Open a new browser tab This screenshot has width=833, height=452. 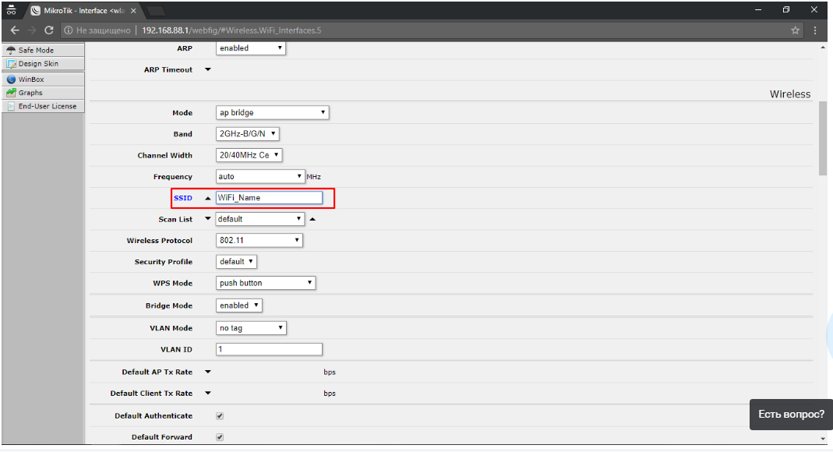(x=155, y=11)
